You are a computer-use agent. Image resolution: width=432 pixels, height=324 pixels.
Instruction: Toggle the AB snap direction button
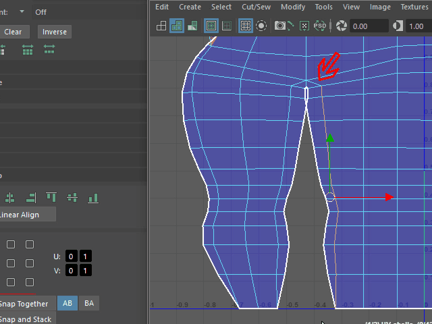[67, 304]
